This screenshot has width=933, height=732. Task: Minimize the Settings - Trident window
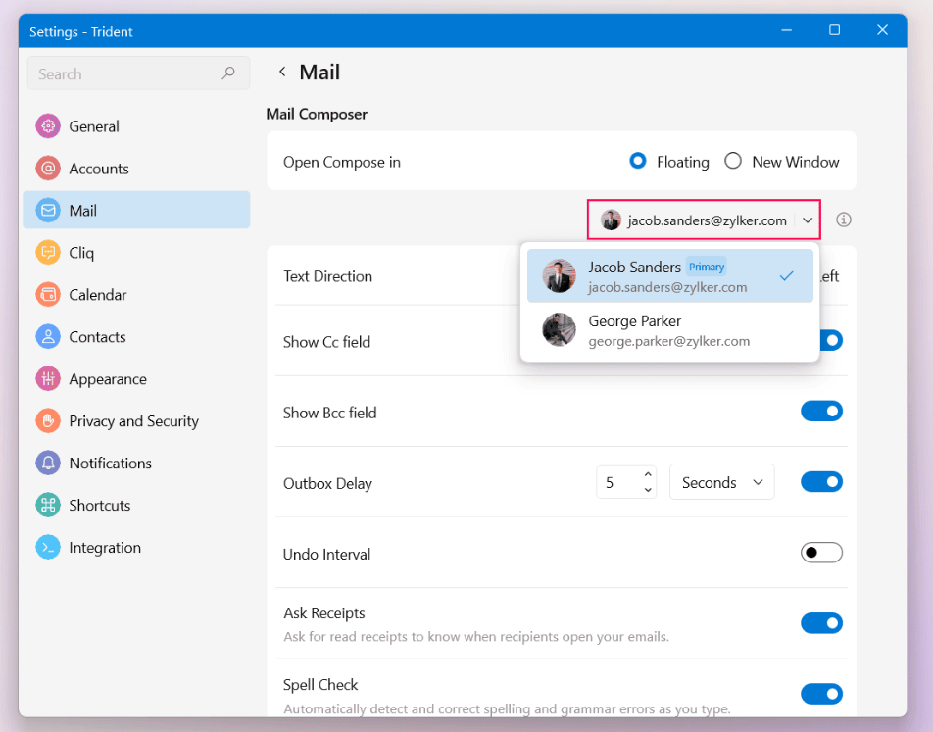pyautogui.click(x=786, y=29)
